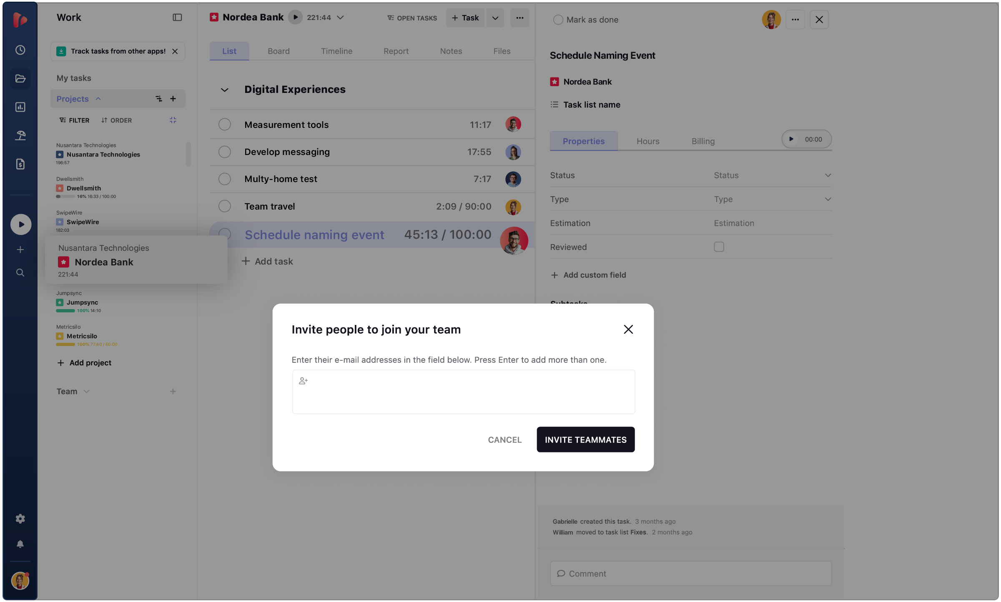This screenshot has width=1001, height=602.
Task: Toggle the Mark as done circle
Action: 558,20
